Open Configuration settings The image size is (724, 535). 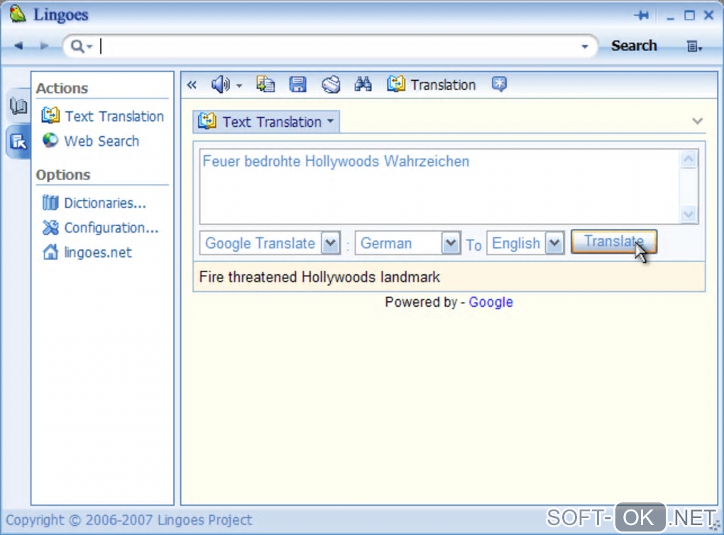[x=100, y=227]
